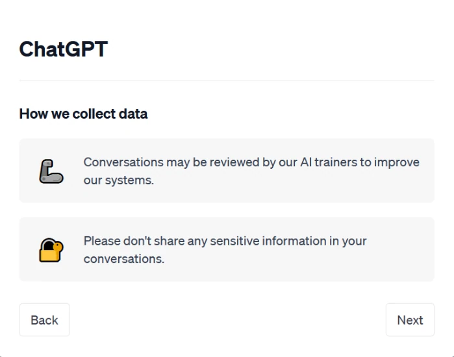454x357 pixels.
Task: Click the divider line below ChatGPT title
Action: (227, 80)
